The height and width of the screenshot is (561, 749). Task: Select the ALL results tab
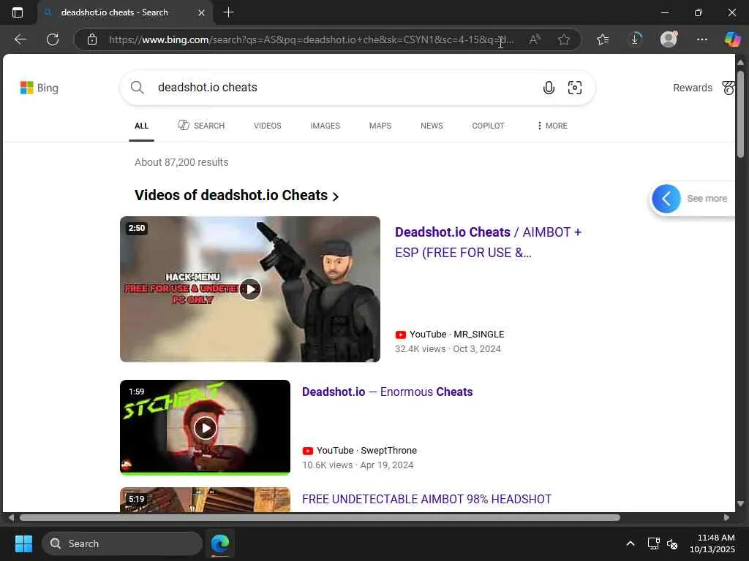coord(141,126)
